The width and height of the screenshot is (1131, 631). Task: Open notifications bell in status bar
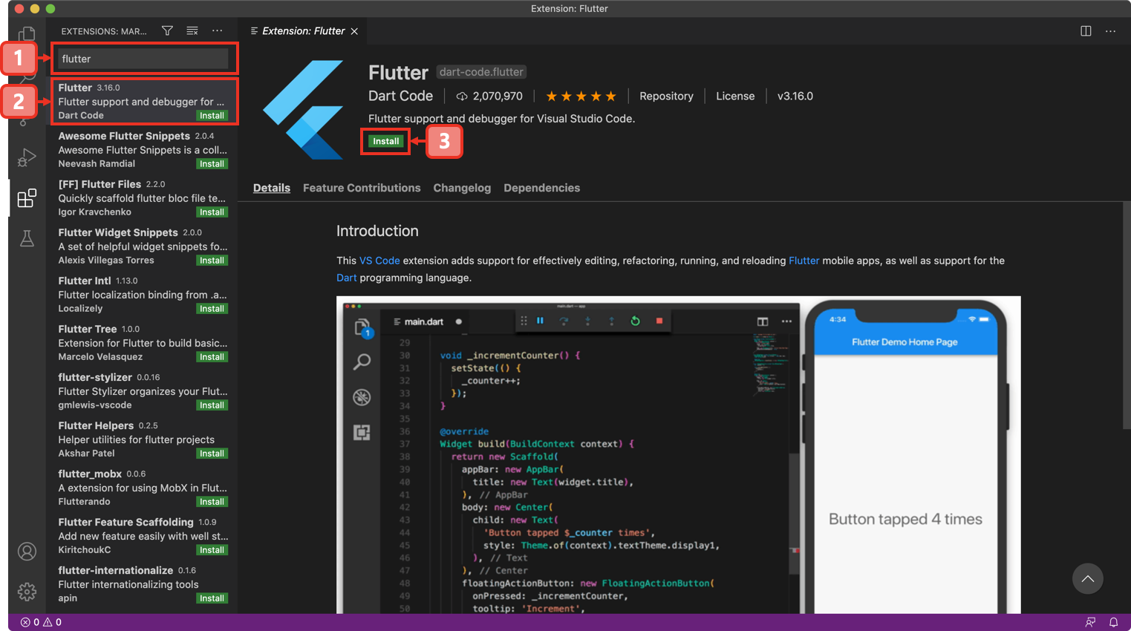point(1113,622)
